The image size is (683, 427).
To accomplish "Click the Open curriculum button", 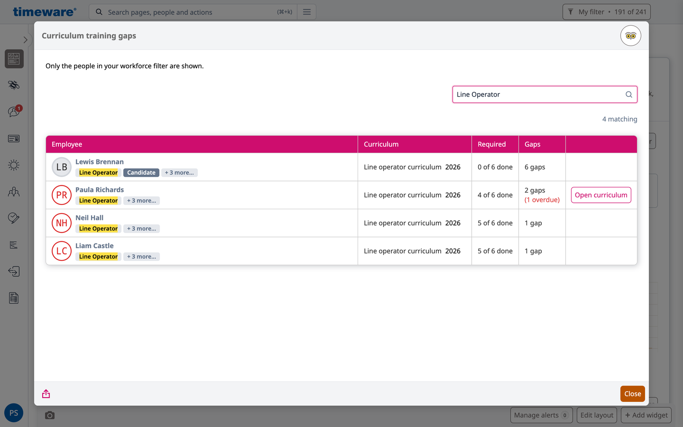I will pyautogui.click(x=601, y=195).
